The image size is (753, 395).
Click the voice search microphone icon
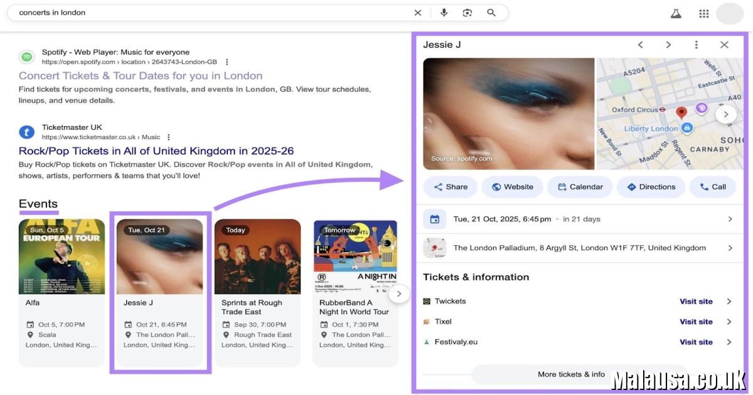(444, 13)
